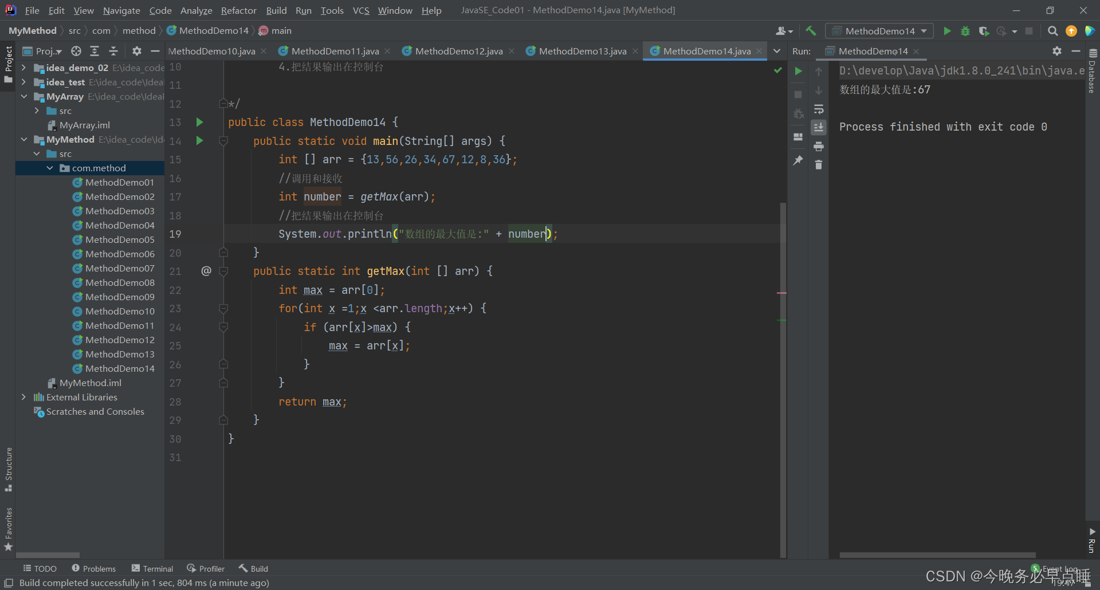Fold the for loop at line 23
This screenshot has height=590, width=1100.
(x=224, y=309)
